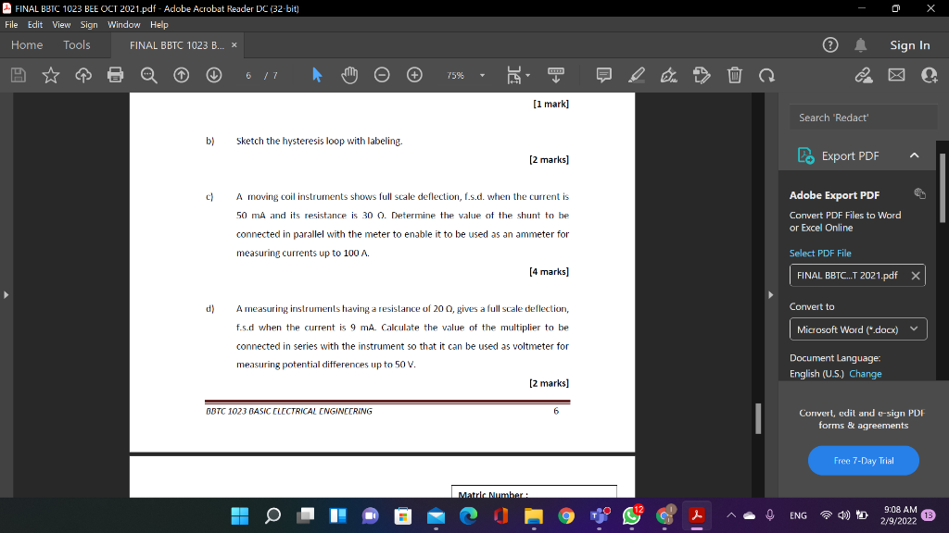Change the document language from English (U.S.)
The image size is (949, 533).
point(865,373)
